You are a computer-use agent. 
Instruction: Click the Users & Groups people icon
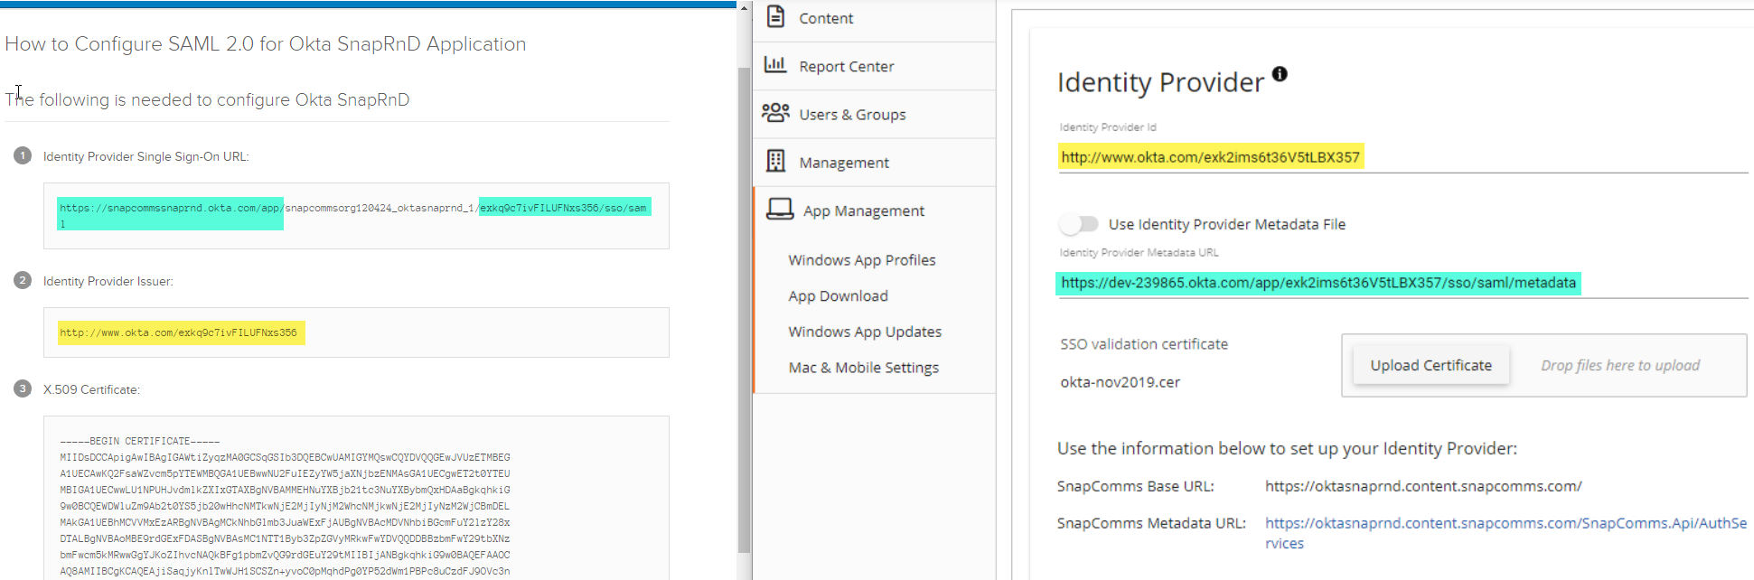coord(775,113)
